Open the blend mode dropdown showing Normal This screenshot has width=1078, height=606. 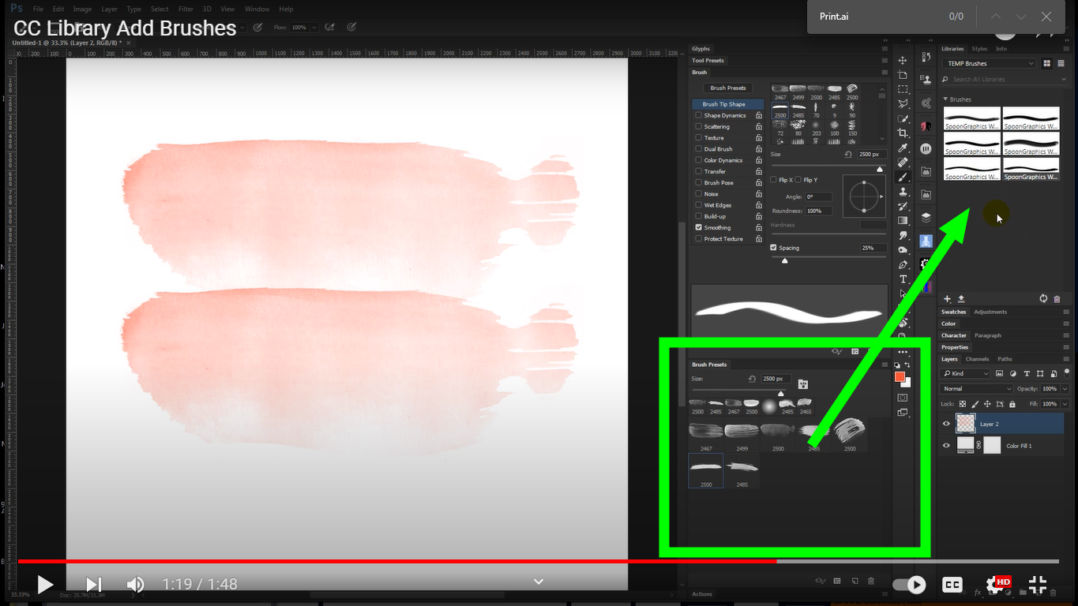point(975,388)
